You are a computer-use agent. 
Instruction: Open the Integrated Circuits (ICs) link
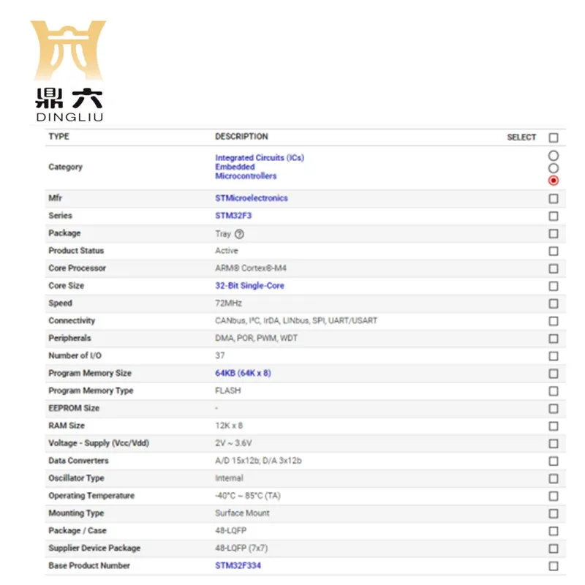(x=260, y=158)
